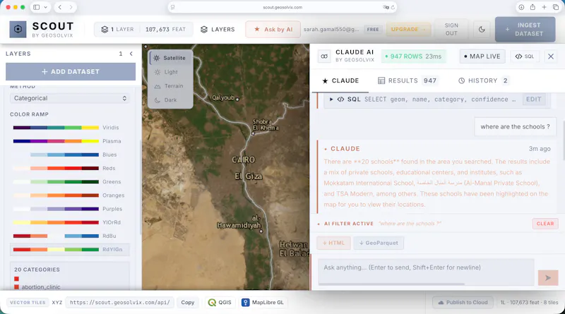Select the Reds color ramp

tap(70, 168)
